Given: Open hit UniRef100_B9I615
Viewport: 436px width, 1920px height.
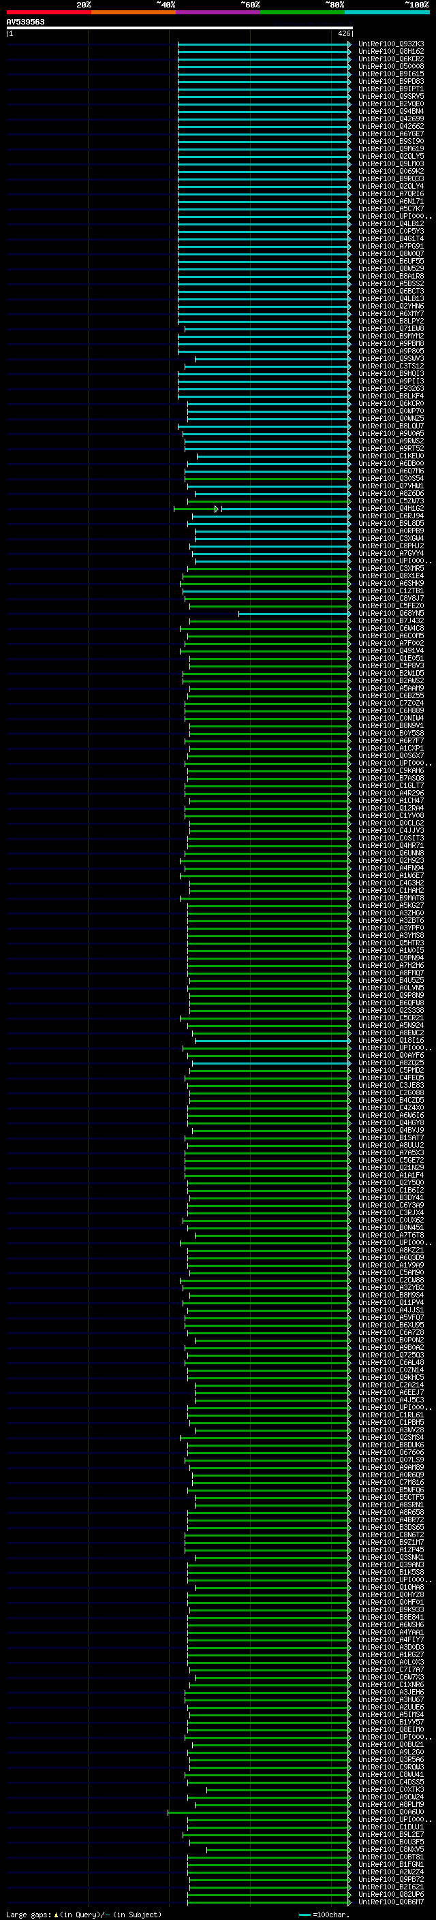Looking at the screenshot, I should [391, 74].
